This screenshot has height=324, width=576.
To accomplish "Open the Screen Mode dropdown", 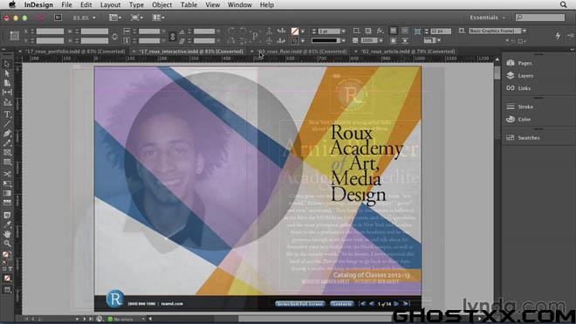I will point(136,17).
